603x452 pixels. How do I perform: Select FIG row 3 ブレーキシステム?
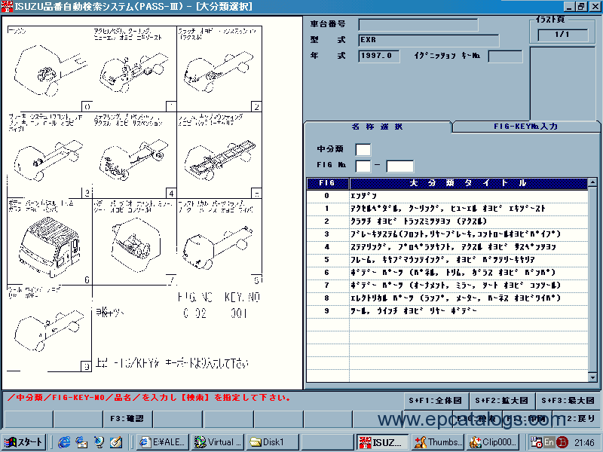click(x=447, y=234)
